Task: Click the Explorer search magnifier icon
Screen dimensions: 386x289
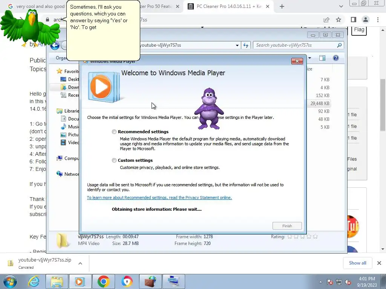Action: 339,45
